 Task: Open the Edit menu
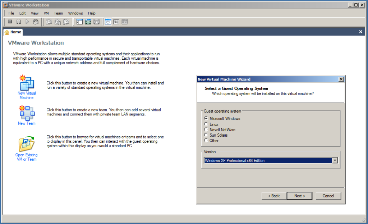(23, 13)
